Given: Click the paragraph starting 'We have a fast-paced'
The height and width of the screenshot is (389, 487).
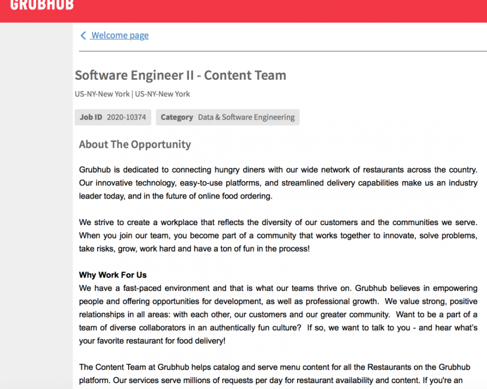Looking at the screenshot, I should 278,314.
